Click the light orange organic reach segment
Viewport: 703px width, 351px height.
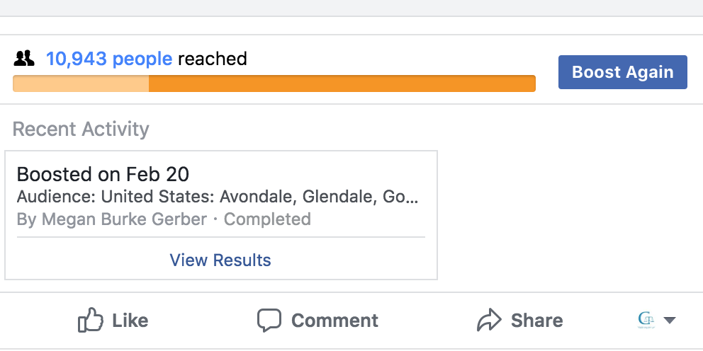pos(81,84)
